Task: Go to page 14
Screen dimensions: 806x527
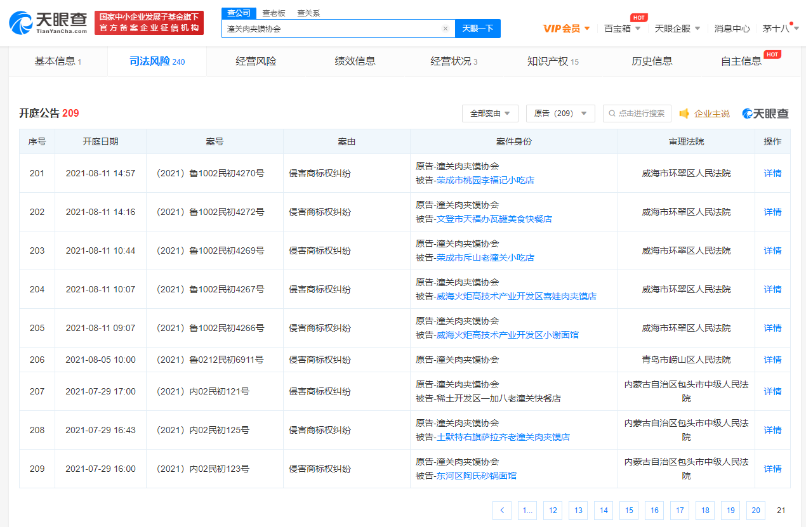Action: coord(604,511)
